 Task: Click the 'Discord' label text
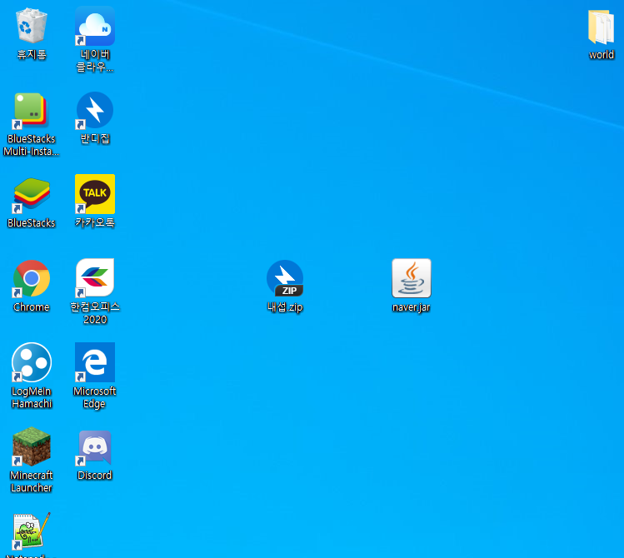tap(95, 476)
